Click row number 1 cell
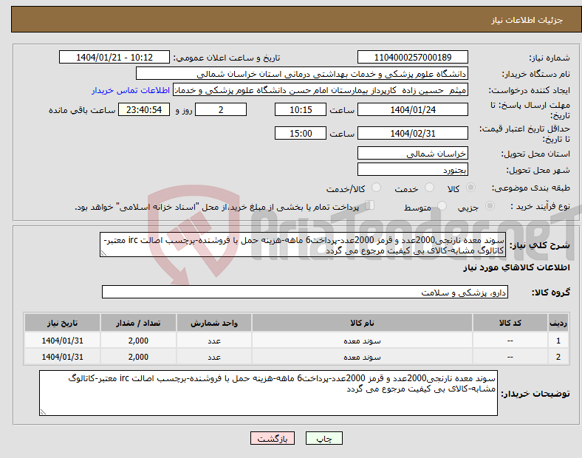The width and height of the screenshot is (582, 458). 558,341
